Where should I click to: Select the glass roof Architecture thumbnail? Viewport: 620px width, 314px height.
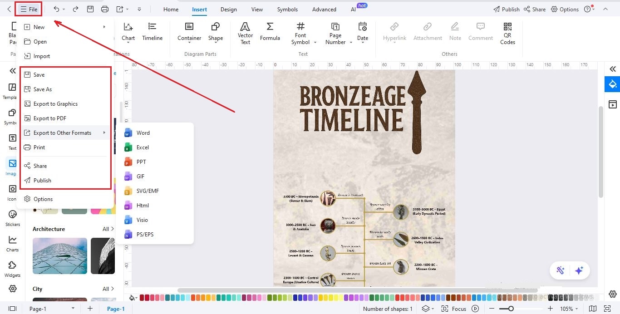tap(60, 256)
